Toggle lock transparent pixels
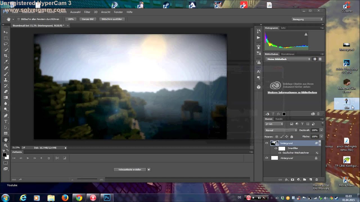This screenshot has width=360, height=202. point(276,137)
